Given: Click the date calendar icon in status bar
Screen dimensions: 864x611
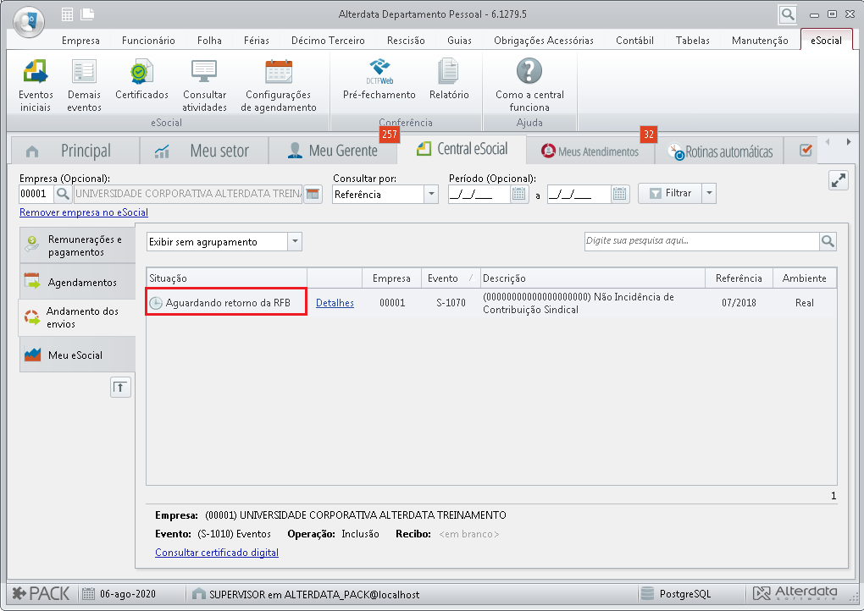Looking at the screenshot, I should (88, 594).
